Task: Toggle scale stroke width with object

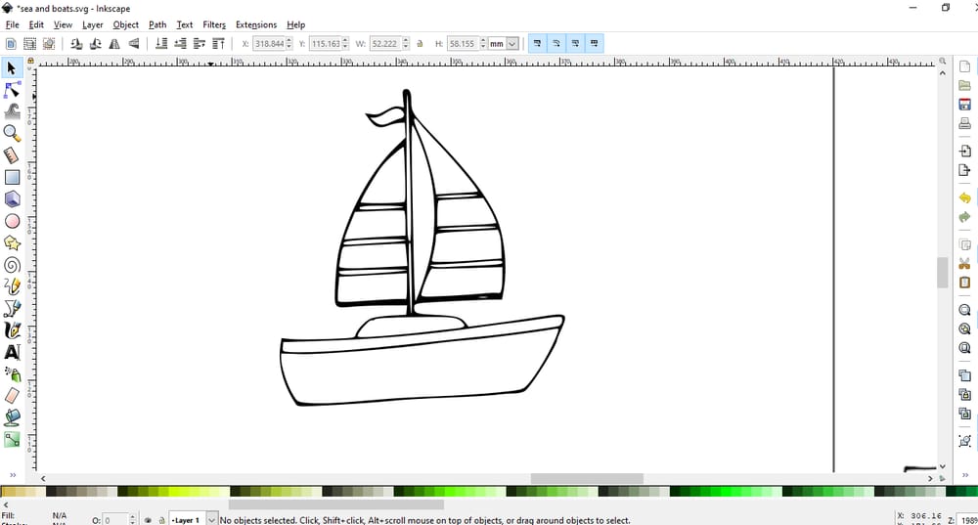Action: pyautogui.click(x=537, y=44)
